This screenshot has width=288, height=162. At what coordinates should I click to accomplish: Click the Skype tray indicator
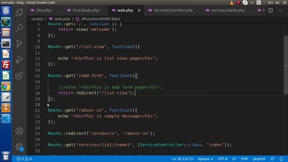[x=245, y=3]
